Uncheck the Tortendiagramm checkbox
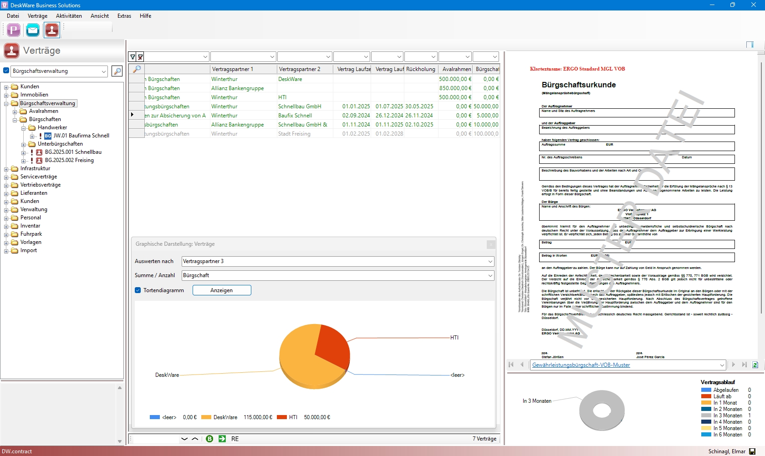This screenshot has height=456, width=765. coord(138,290)
